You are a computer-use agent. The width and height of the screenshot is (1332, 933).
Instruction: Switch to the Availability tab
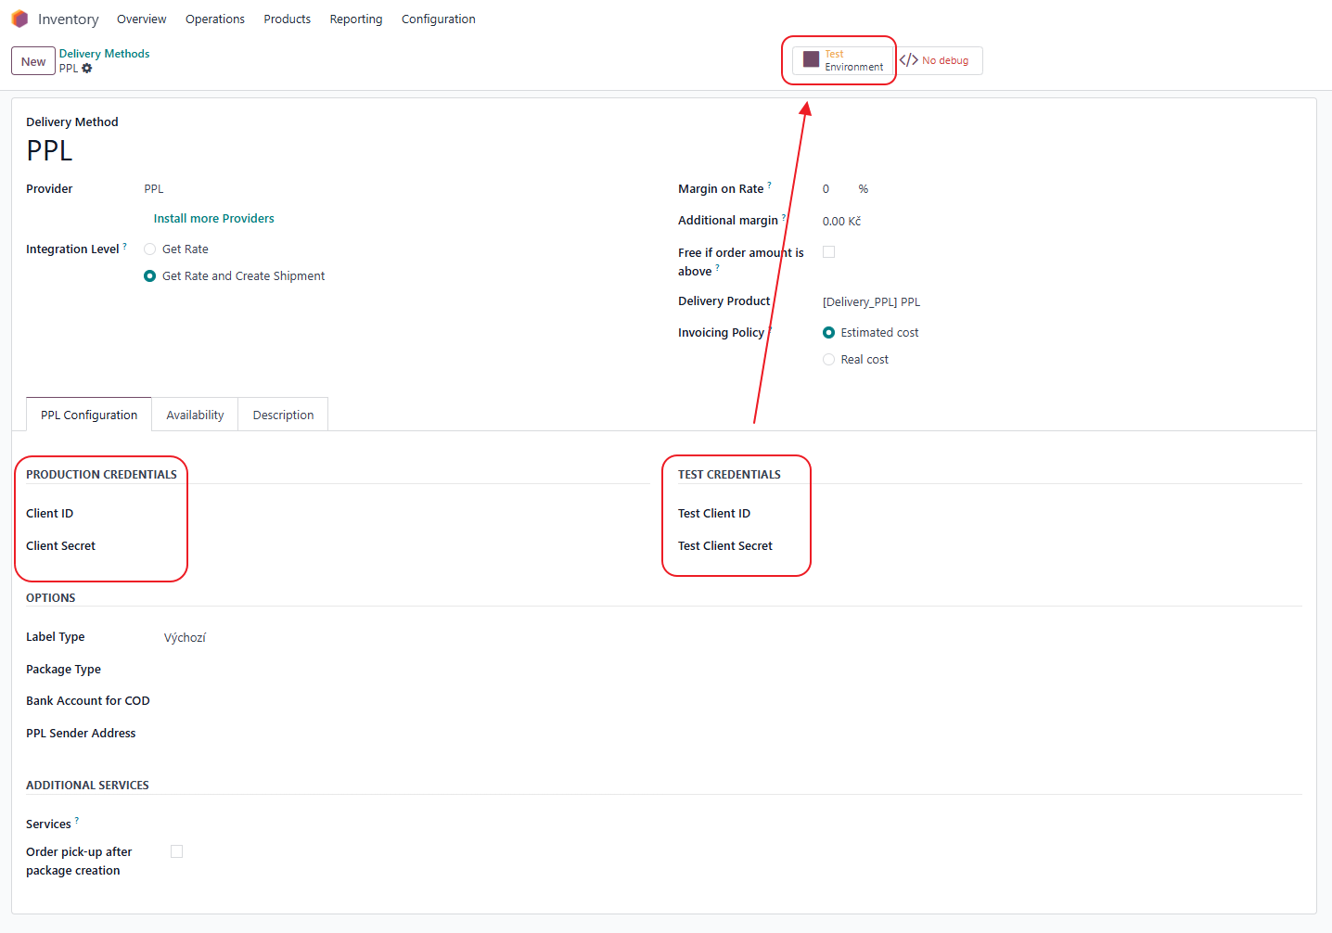(x=195, y=415)
